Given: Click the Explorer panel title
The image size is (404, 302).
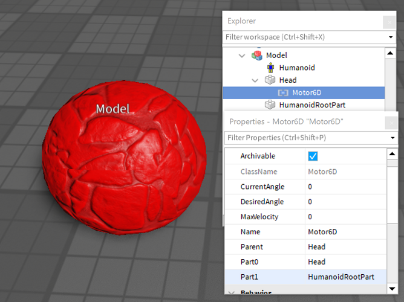Looking at the screenshot, I should click(241, 21).
